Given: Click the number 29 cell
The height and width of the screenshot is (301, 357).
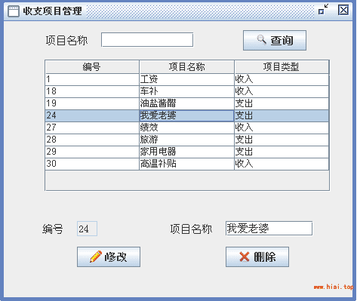Looking at the screenshot, I should click(x=92, y=152).
